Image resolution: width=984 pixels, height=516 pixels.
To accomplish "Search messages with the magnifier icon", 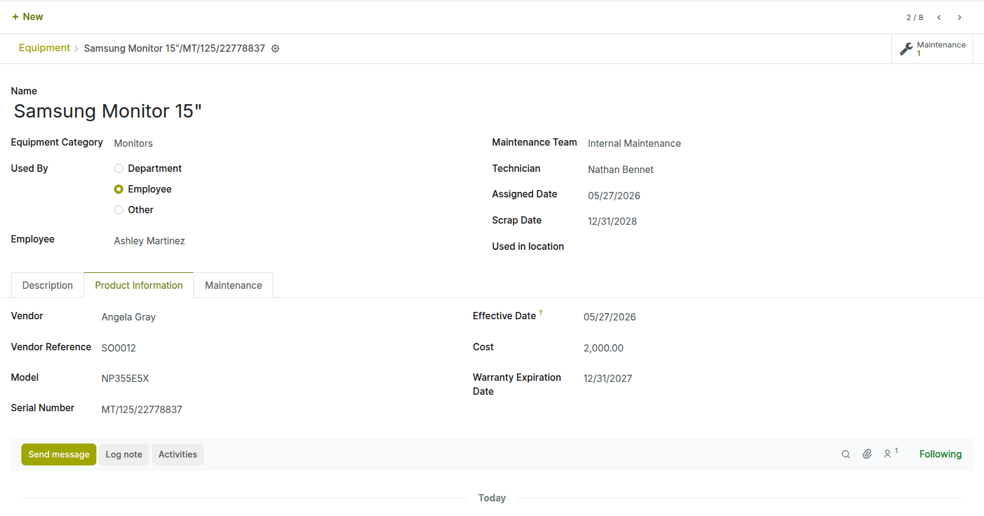I will [x=846, y=454].
